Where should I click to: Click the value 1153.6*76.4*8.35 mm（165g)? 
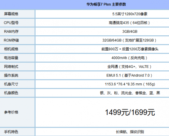click(x=130, y=84)
